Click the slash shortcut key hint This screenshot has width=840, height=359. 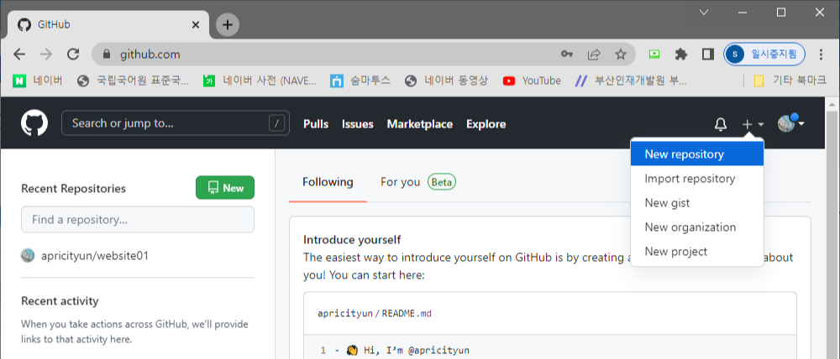click(276, 123)
